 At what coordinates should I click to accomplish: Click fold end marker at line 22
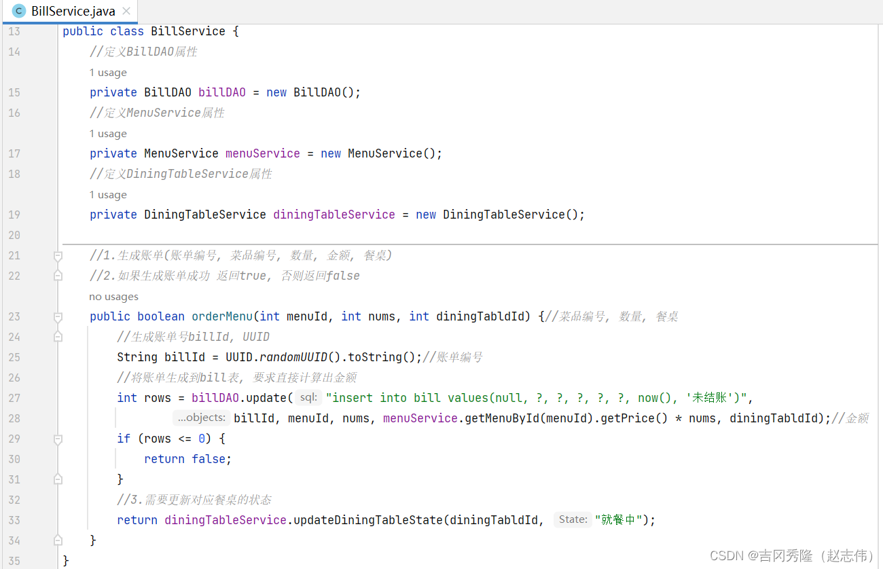pos(58,276)
